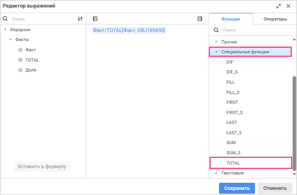Cancel editing with Отменить button
The width and height of the screenshot is (297, 195).
click(x=275, y=188)
